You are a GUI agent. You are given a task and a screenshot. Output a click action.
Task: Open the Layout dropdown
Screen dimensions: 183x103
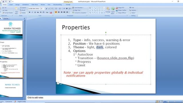[23, 8]
